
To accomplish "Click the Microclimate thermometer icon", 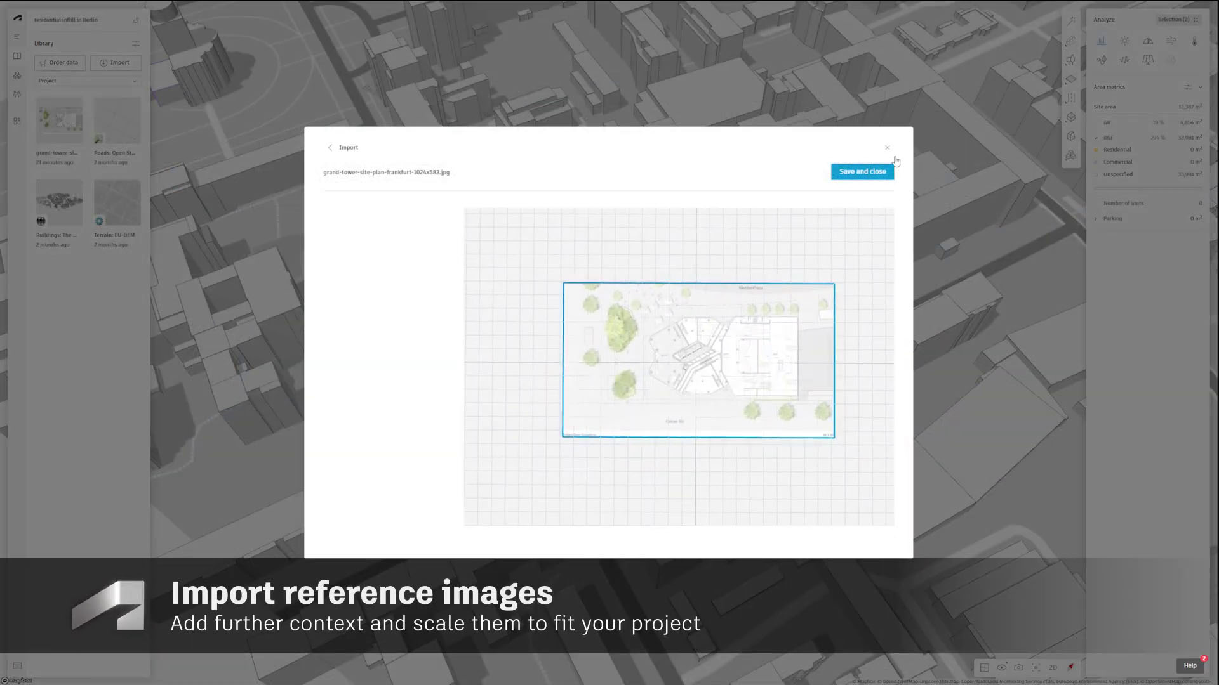I will [1194, 41].
